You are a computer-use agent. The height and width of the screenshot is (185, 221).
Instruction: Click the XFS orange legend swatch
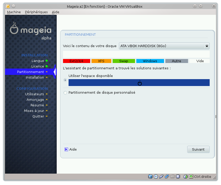(101, 61)
